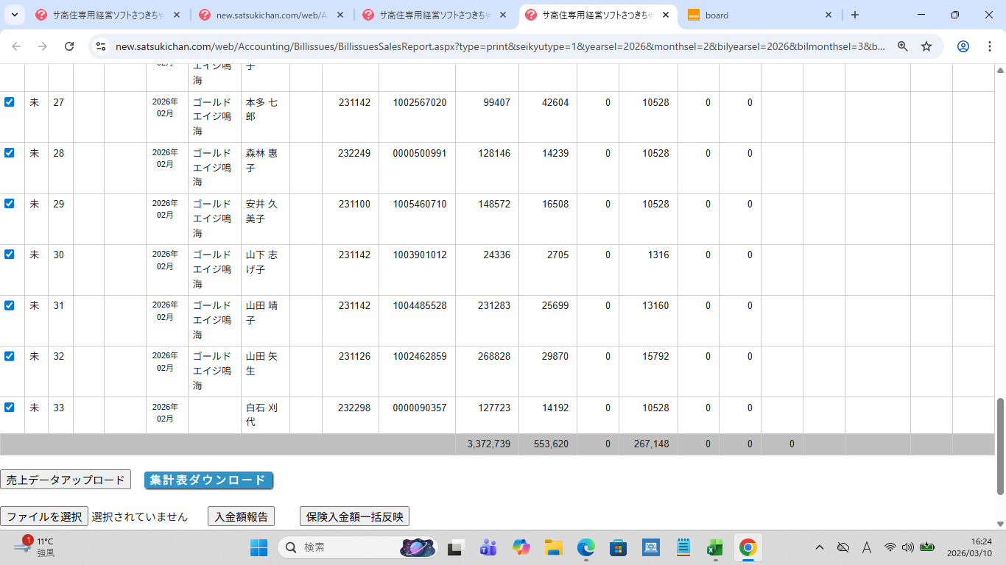Open the page zoom magnifier icon

pyautogui.click(x=902, y=46)
